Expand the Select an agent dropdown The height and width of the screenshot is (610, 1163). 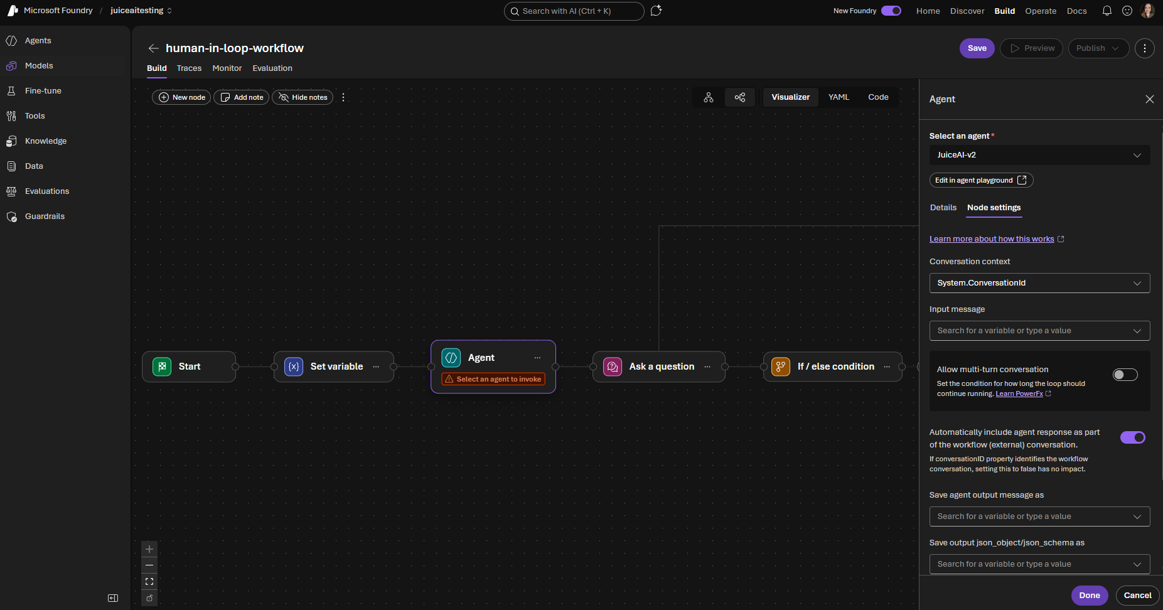[1039, 155]
